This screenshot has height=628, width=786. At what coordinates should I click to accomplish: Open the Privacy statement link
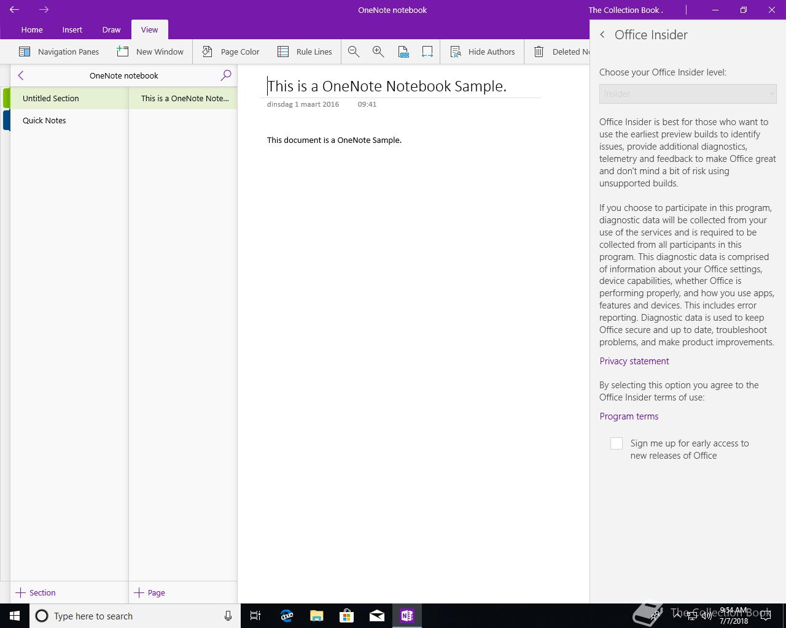[x=634, y=361]
